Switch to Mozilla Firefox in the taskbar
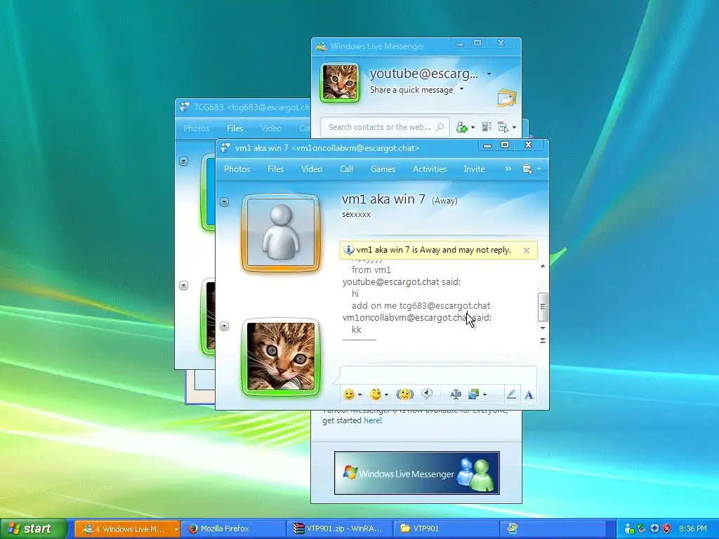Screen dimensions: 719x539 (234, 528)
